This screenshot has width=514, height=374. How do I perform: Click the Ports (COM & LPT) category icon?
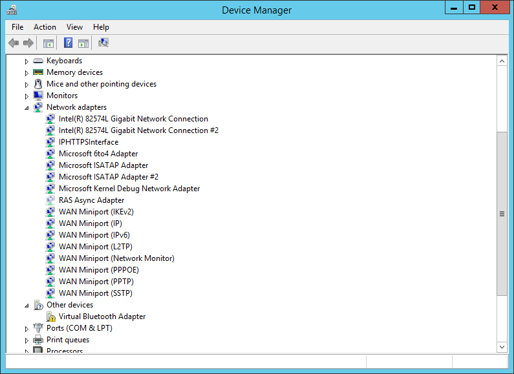[38, 328]
